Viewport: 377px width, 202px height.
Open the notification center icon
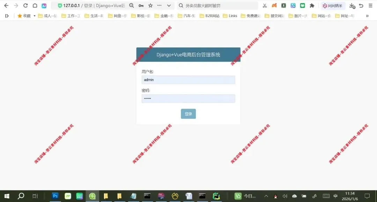click(x=367, y=196)
